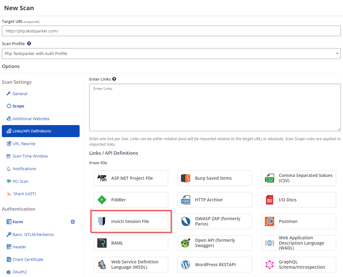Import GraphQL Schema/Introspection
The image size is (343, 277).
point(299,265)
